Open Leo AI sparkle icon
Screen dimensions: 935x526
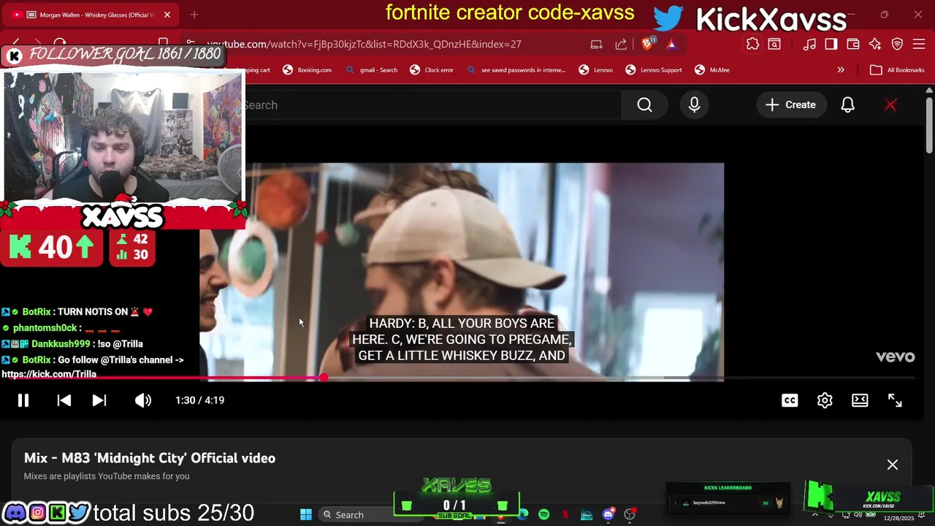pos(875,44)
